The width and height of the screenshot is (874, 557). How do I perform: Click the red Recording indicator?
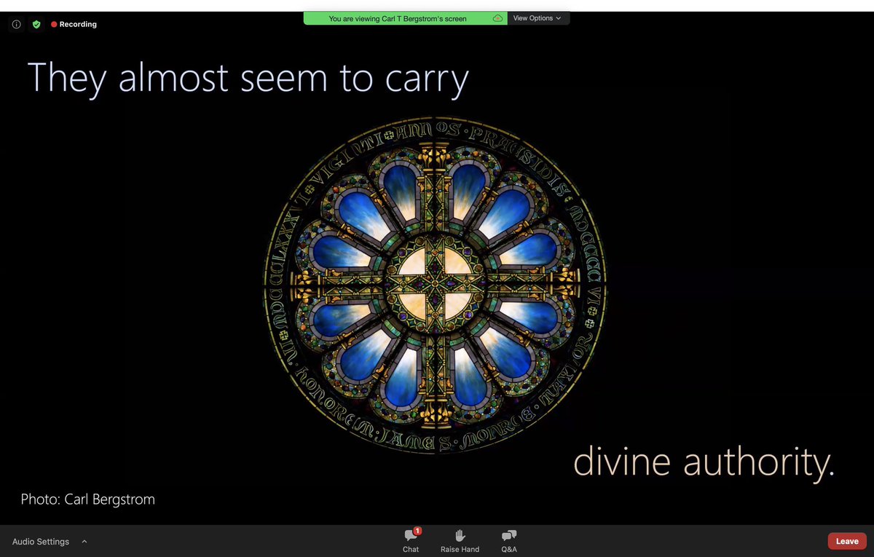pos(74,24)
